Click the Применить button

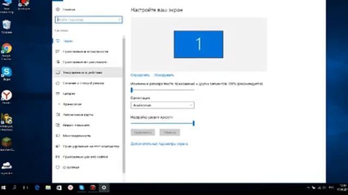(x=142, y=132)
